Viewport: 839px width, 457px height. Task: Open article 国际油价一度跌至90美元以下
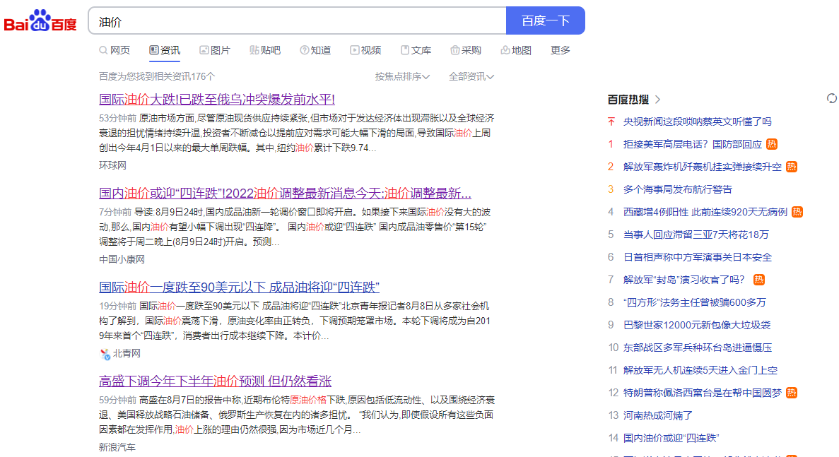click(x=239, y=287)
